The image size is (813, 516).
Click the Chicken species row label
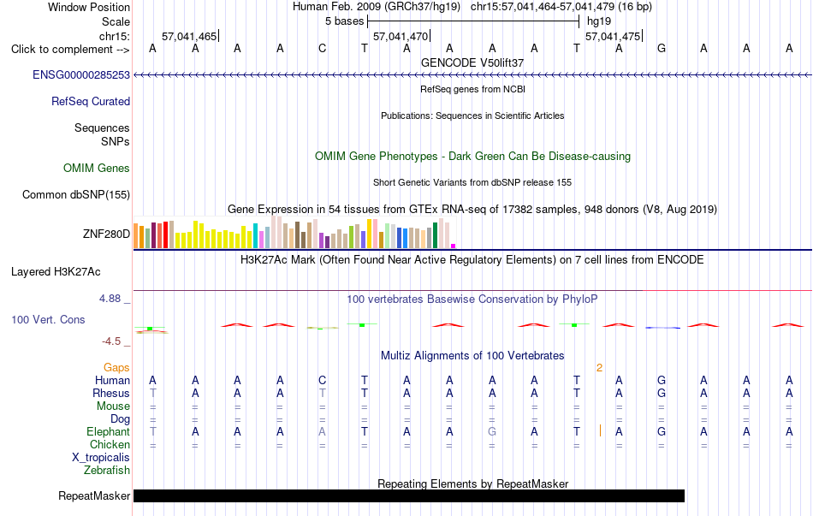[110, 444]
